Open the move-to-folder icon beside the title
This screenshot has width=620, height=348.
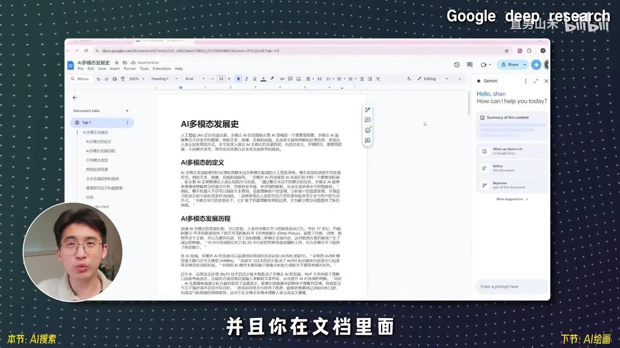[124, 63]
